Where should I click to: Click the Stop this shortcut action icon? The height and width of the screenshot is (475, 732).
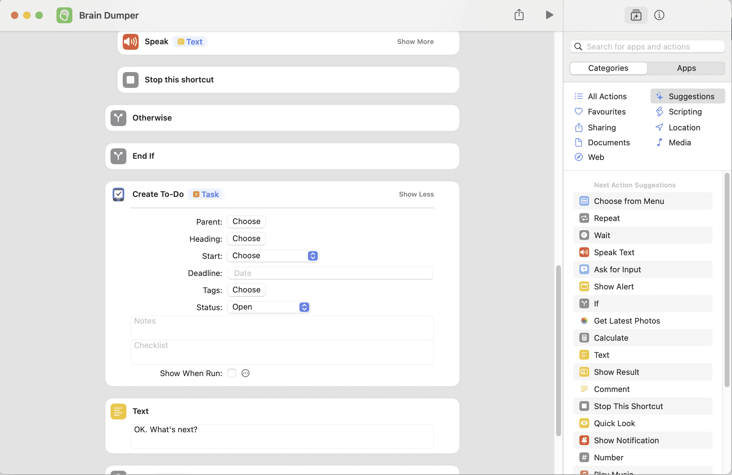click(130, 80)
